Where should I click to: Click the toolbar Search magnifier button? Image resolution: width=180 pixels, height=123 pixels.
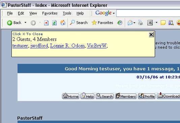click(79, 23)
